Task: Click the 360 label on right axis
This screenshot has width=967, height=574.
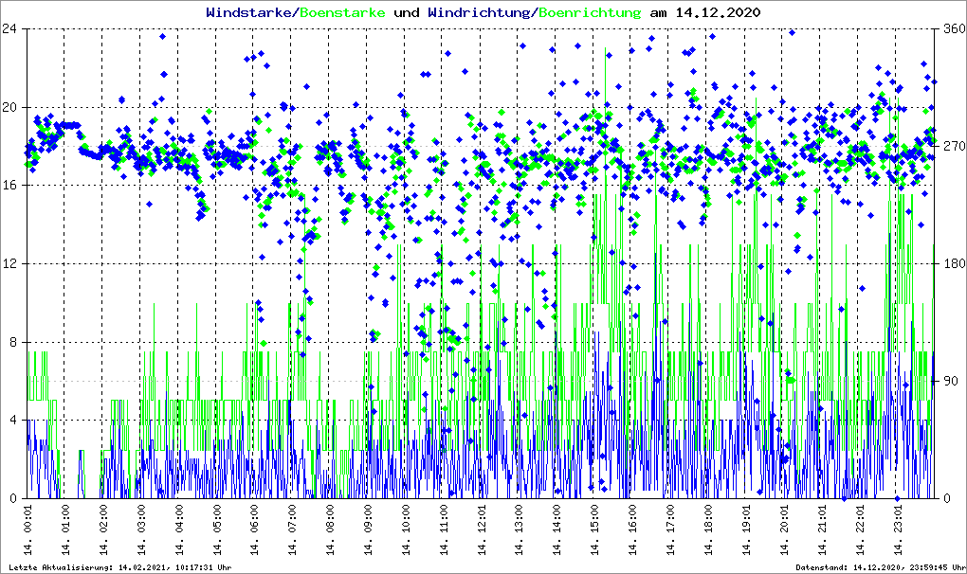Action: click(952, 28)
